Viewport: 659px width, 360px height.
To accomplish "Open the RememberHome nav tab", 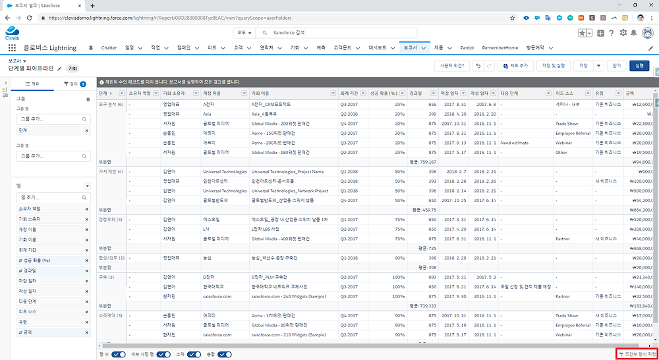I will [500, 48].
